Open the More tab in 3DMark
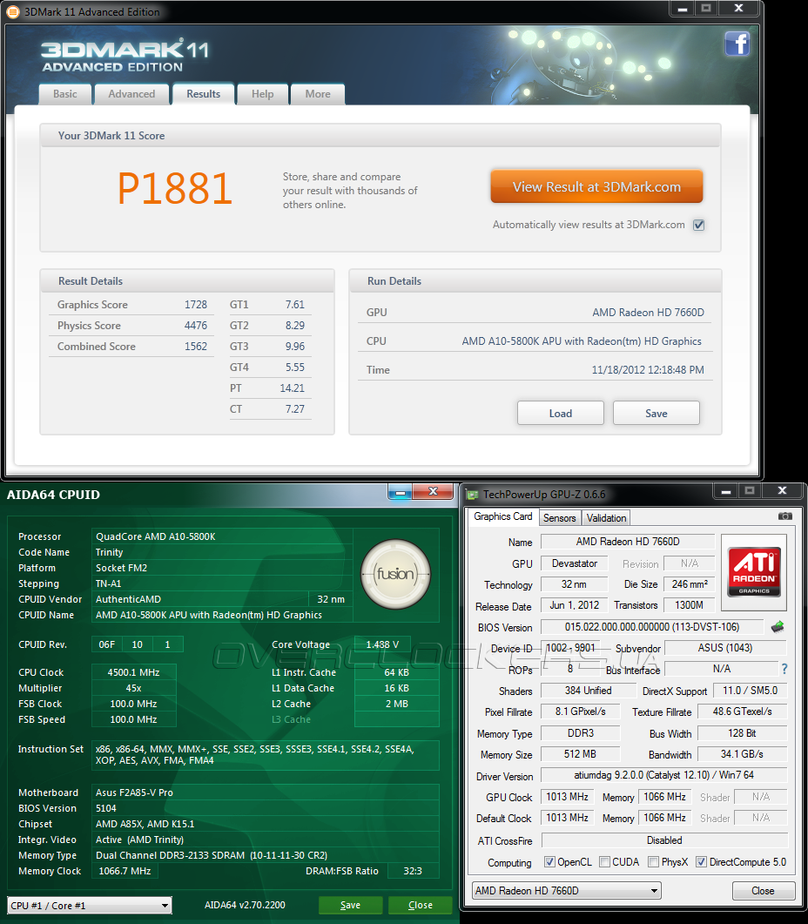808x924 pixels. 318,94
